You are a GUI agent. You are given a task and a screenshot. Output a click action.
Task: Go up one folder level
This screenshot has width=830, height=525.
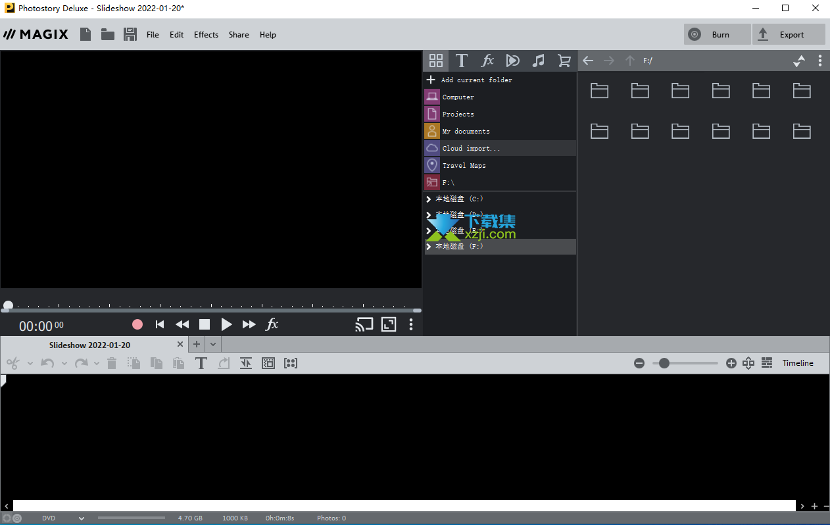[x=630, y=61]
